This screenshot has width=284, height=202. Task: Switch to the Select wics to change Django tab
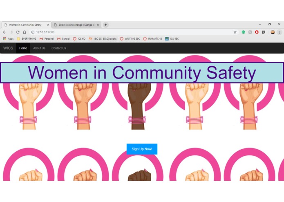coord(76,25)
